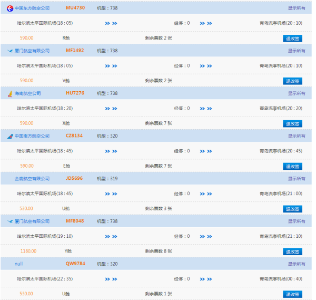Expand 显示所有 for flight JD5696
The width and height of the screenshot is (316, 300).
click(297, 179)
